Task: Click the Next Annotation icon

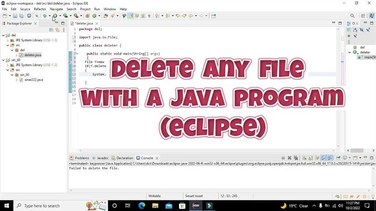Action: pos(157,16)
